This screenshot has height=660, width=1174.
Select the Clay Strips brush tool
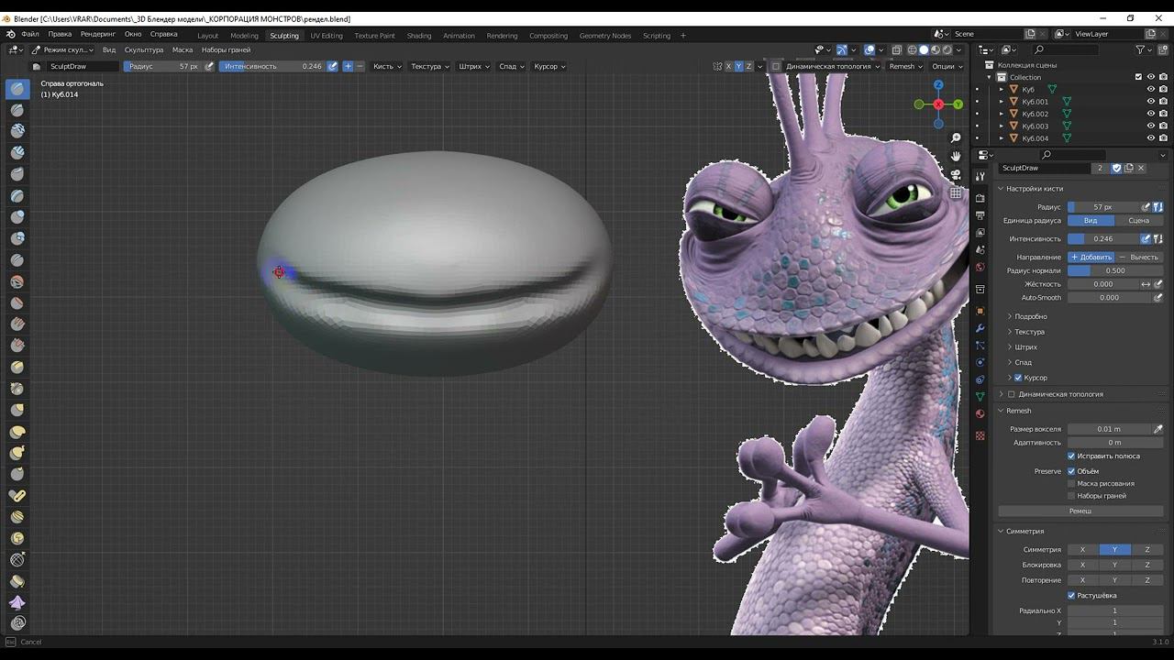tap(17, 153)
